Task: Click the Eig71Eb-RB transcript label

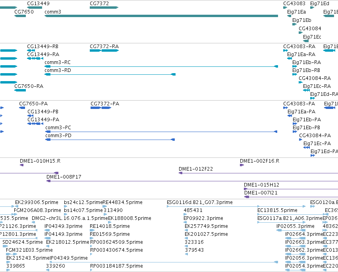Action: [306, 70]
